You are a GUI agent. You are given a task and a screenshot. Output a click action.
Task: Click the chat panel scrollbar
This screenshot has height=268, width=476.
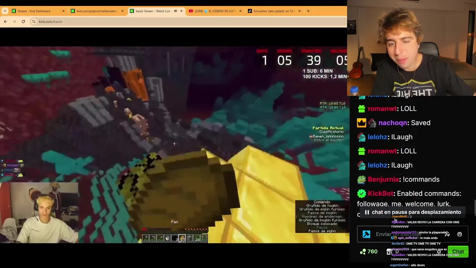click(x=475, y=207)
